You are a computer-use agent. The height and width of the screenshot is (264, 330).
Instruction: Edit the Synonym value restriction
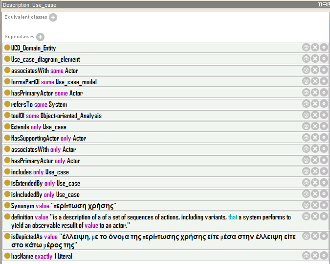(324, 205)
